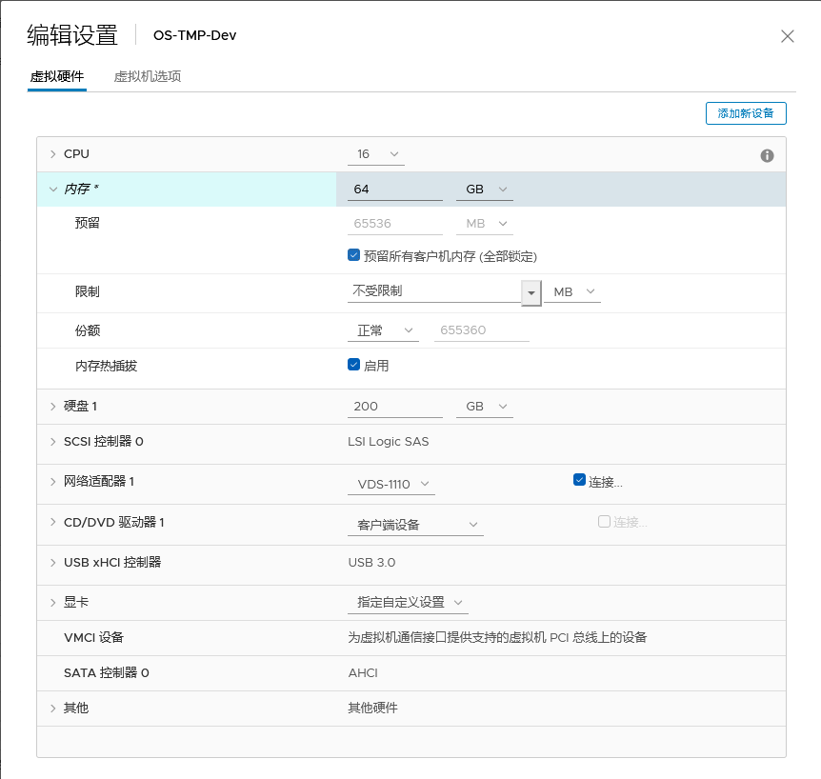Collapse the 内存 section

coord(54,189)
